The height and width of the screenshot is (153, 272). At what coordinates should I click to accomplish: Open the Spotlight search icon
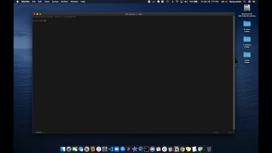[245, 2]
